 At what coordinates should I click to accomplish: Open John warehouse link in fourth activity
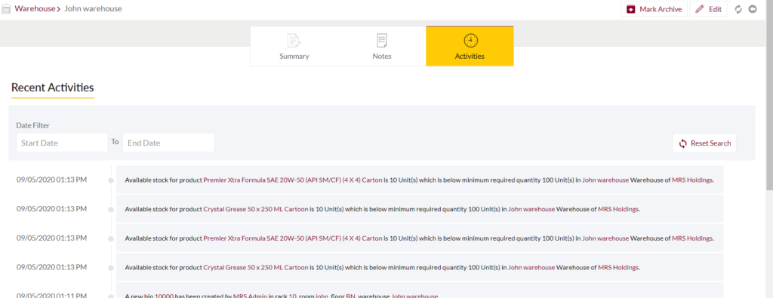pos(531,268)
